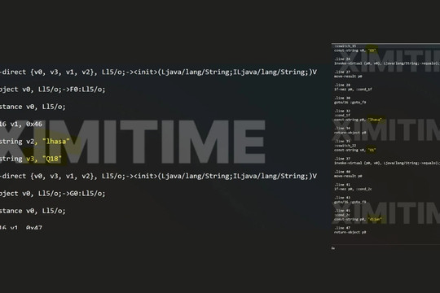The width and height of the screenshot is (440, 293).
Task: Click the "if-nez p0, :cond_1f" instruction
Action: click(x=353, y=90)
